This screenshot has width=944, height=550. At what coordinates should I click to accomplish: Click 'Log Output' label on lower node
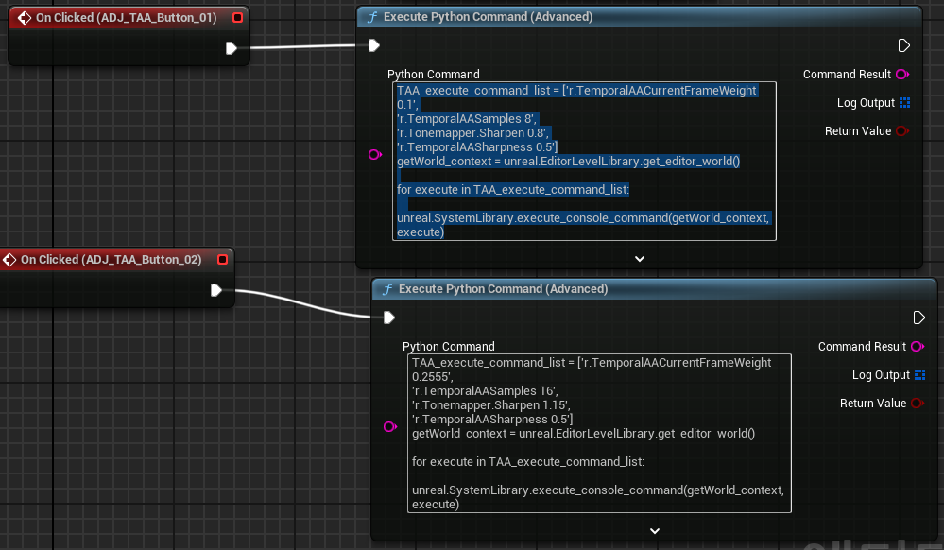[881, 374]
